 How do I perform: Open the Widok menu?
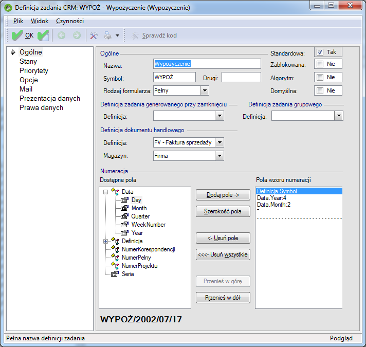pyautogui.click(x=40, y=21)
